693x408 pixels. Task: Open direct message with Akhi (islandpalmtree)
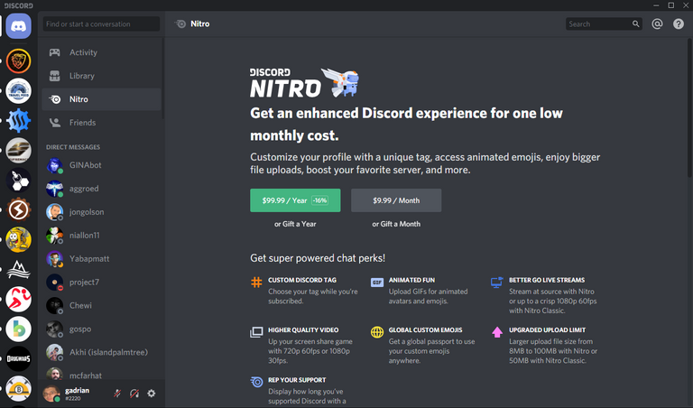(x=101, y=352)
